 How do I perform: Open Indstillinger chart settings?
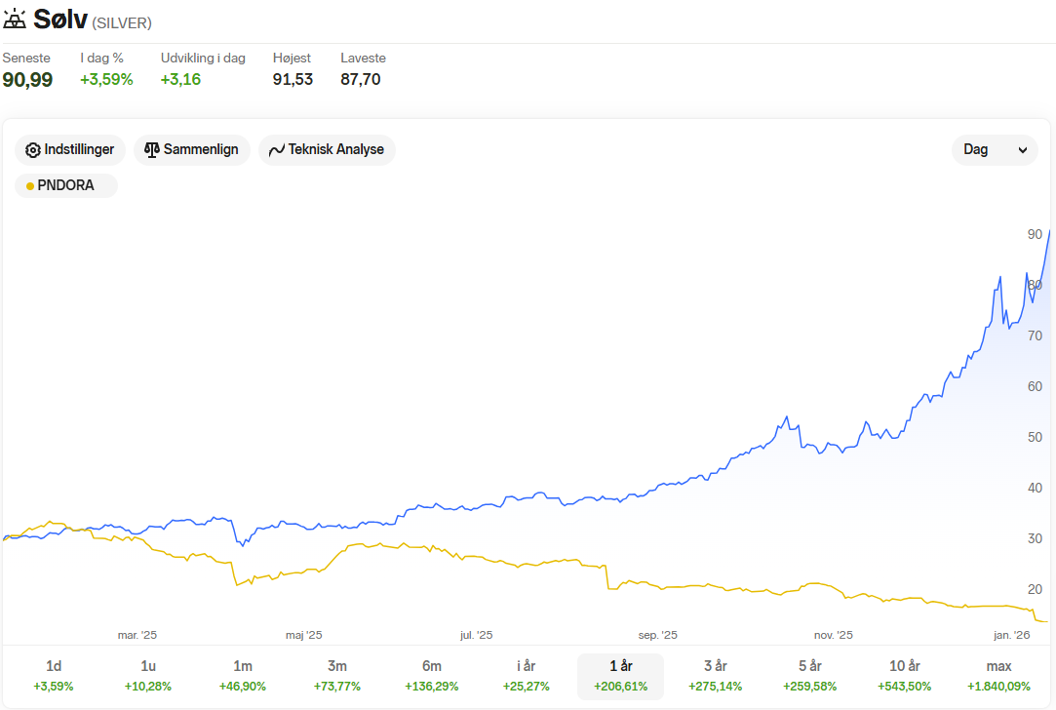(70, 149)
